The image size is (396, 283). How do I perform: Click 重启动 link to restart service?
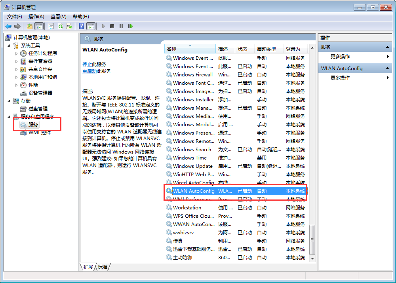point(89,71)
